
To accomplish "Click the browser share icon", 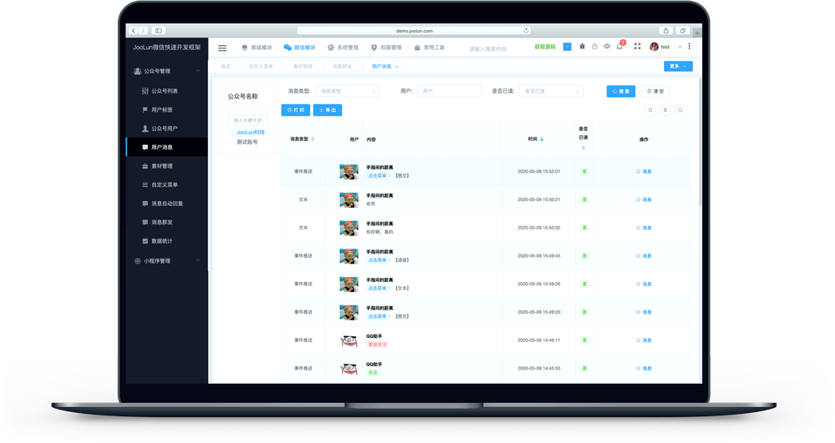I will point(665,31).
